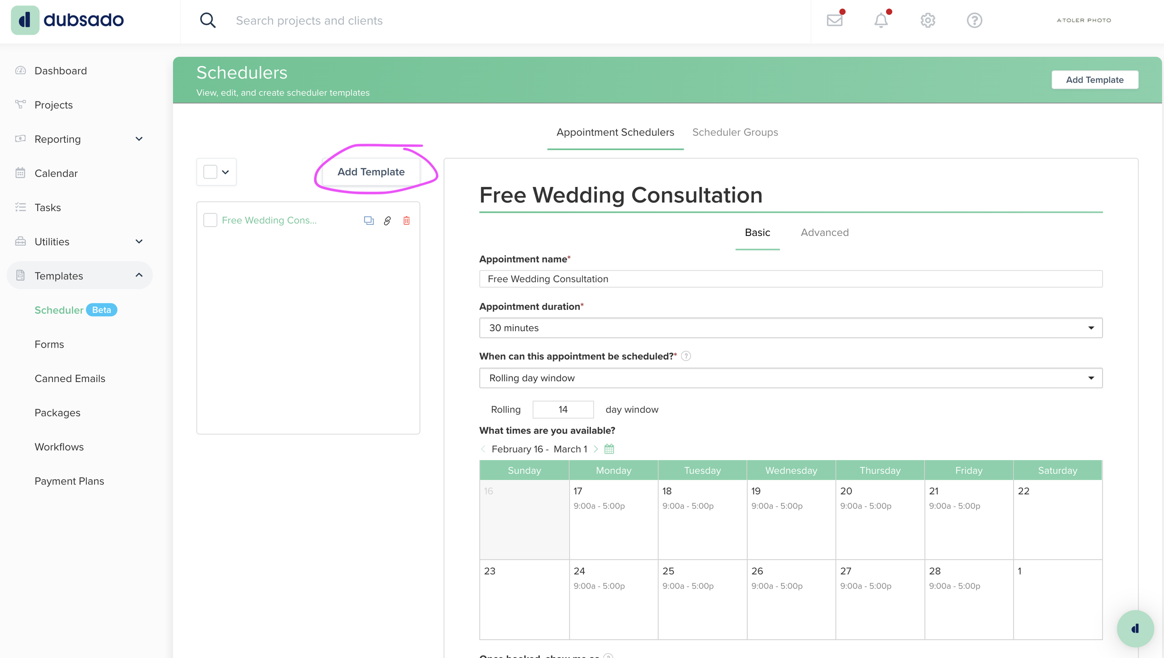Open the mail inbox icon
The height and width of the screenshot is (658, 1164).
coord(834,20)
